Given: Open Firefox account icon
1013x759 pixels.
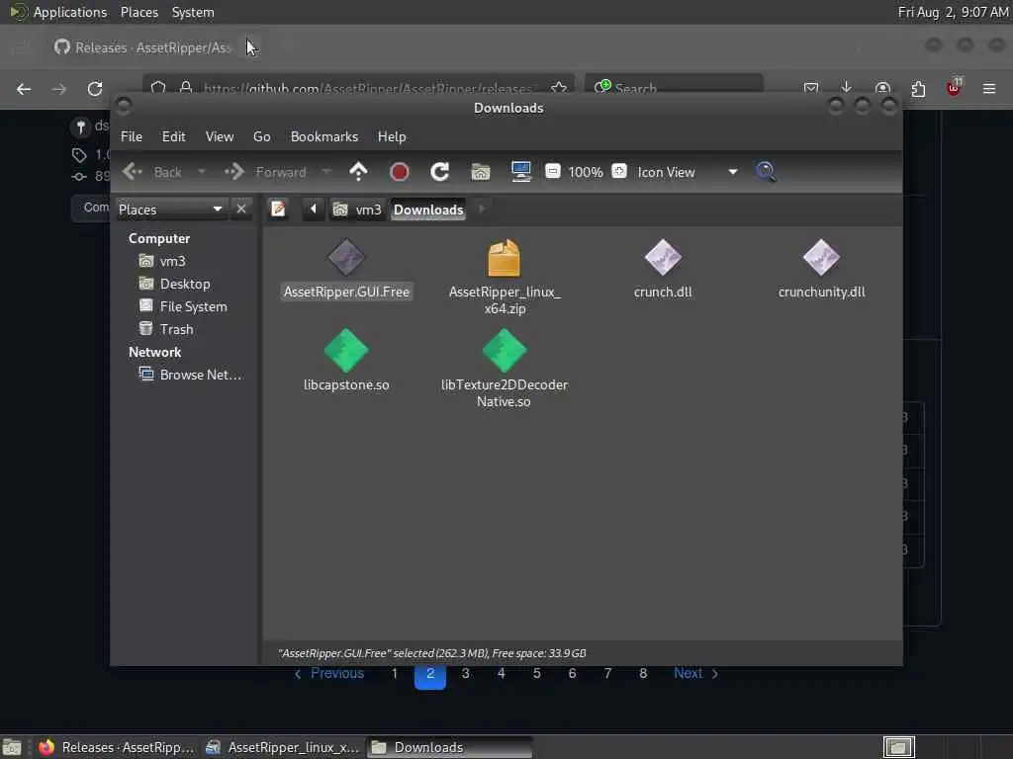Looking at the screenshot, I should [x=882, y=88].
